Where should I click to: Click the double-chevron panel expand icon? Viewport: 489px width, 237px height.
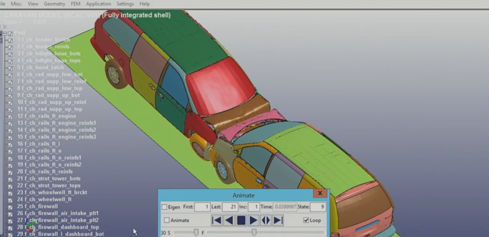tap(4, 27)
